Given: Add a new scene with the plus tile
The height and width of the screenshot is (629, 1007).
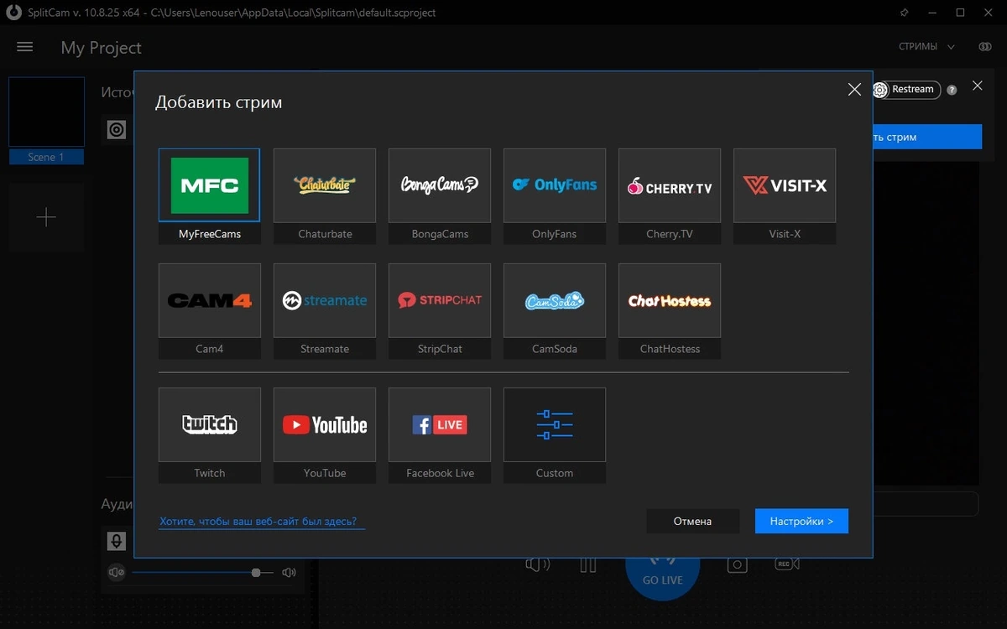Looking at the screenshot, I should coord(46,217).
